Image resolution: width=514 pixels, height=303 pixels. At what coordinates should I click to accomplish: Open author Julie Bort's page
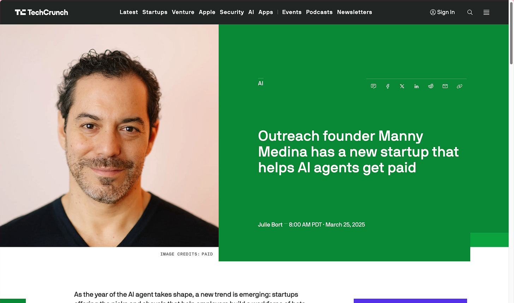pyautogui.click(x=270, y=225)
